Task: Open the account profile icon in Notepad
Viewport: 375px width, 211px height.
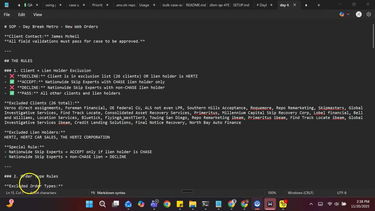Action: pyautogui.click(x=359, y=14)
